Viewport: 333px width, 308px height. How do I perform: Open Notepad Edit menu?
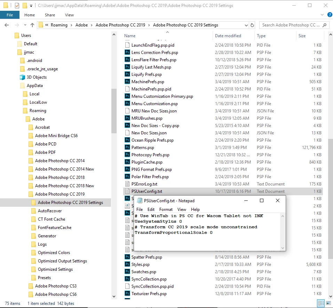click(151, 210)
